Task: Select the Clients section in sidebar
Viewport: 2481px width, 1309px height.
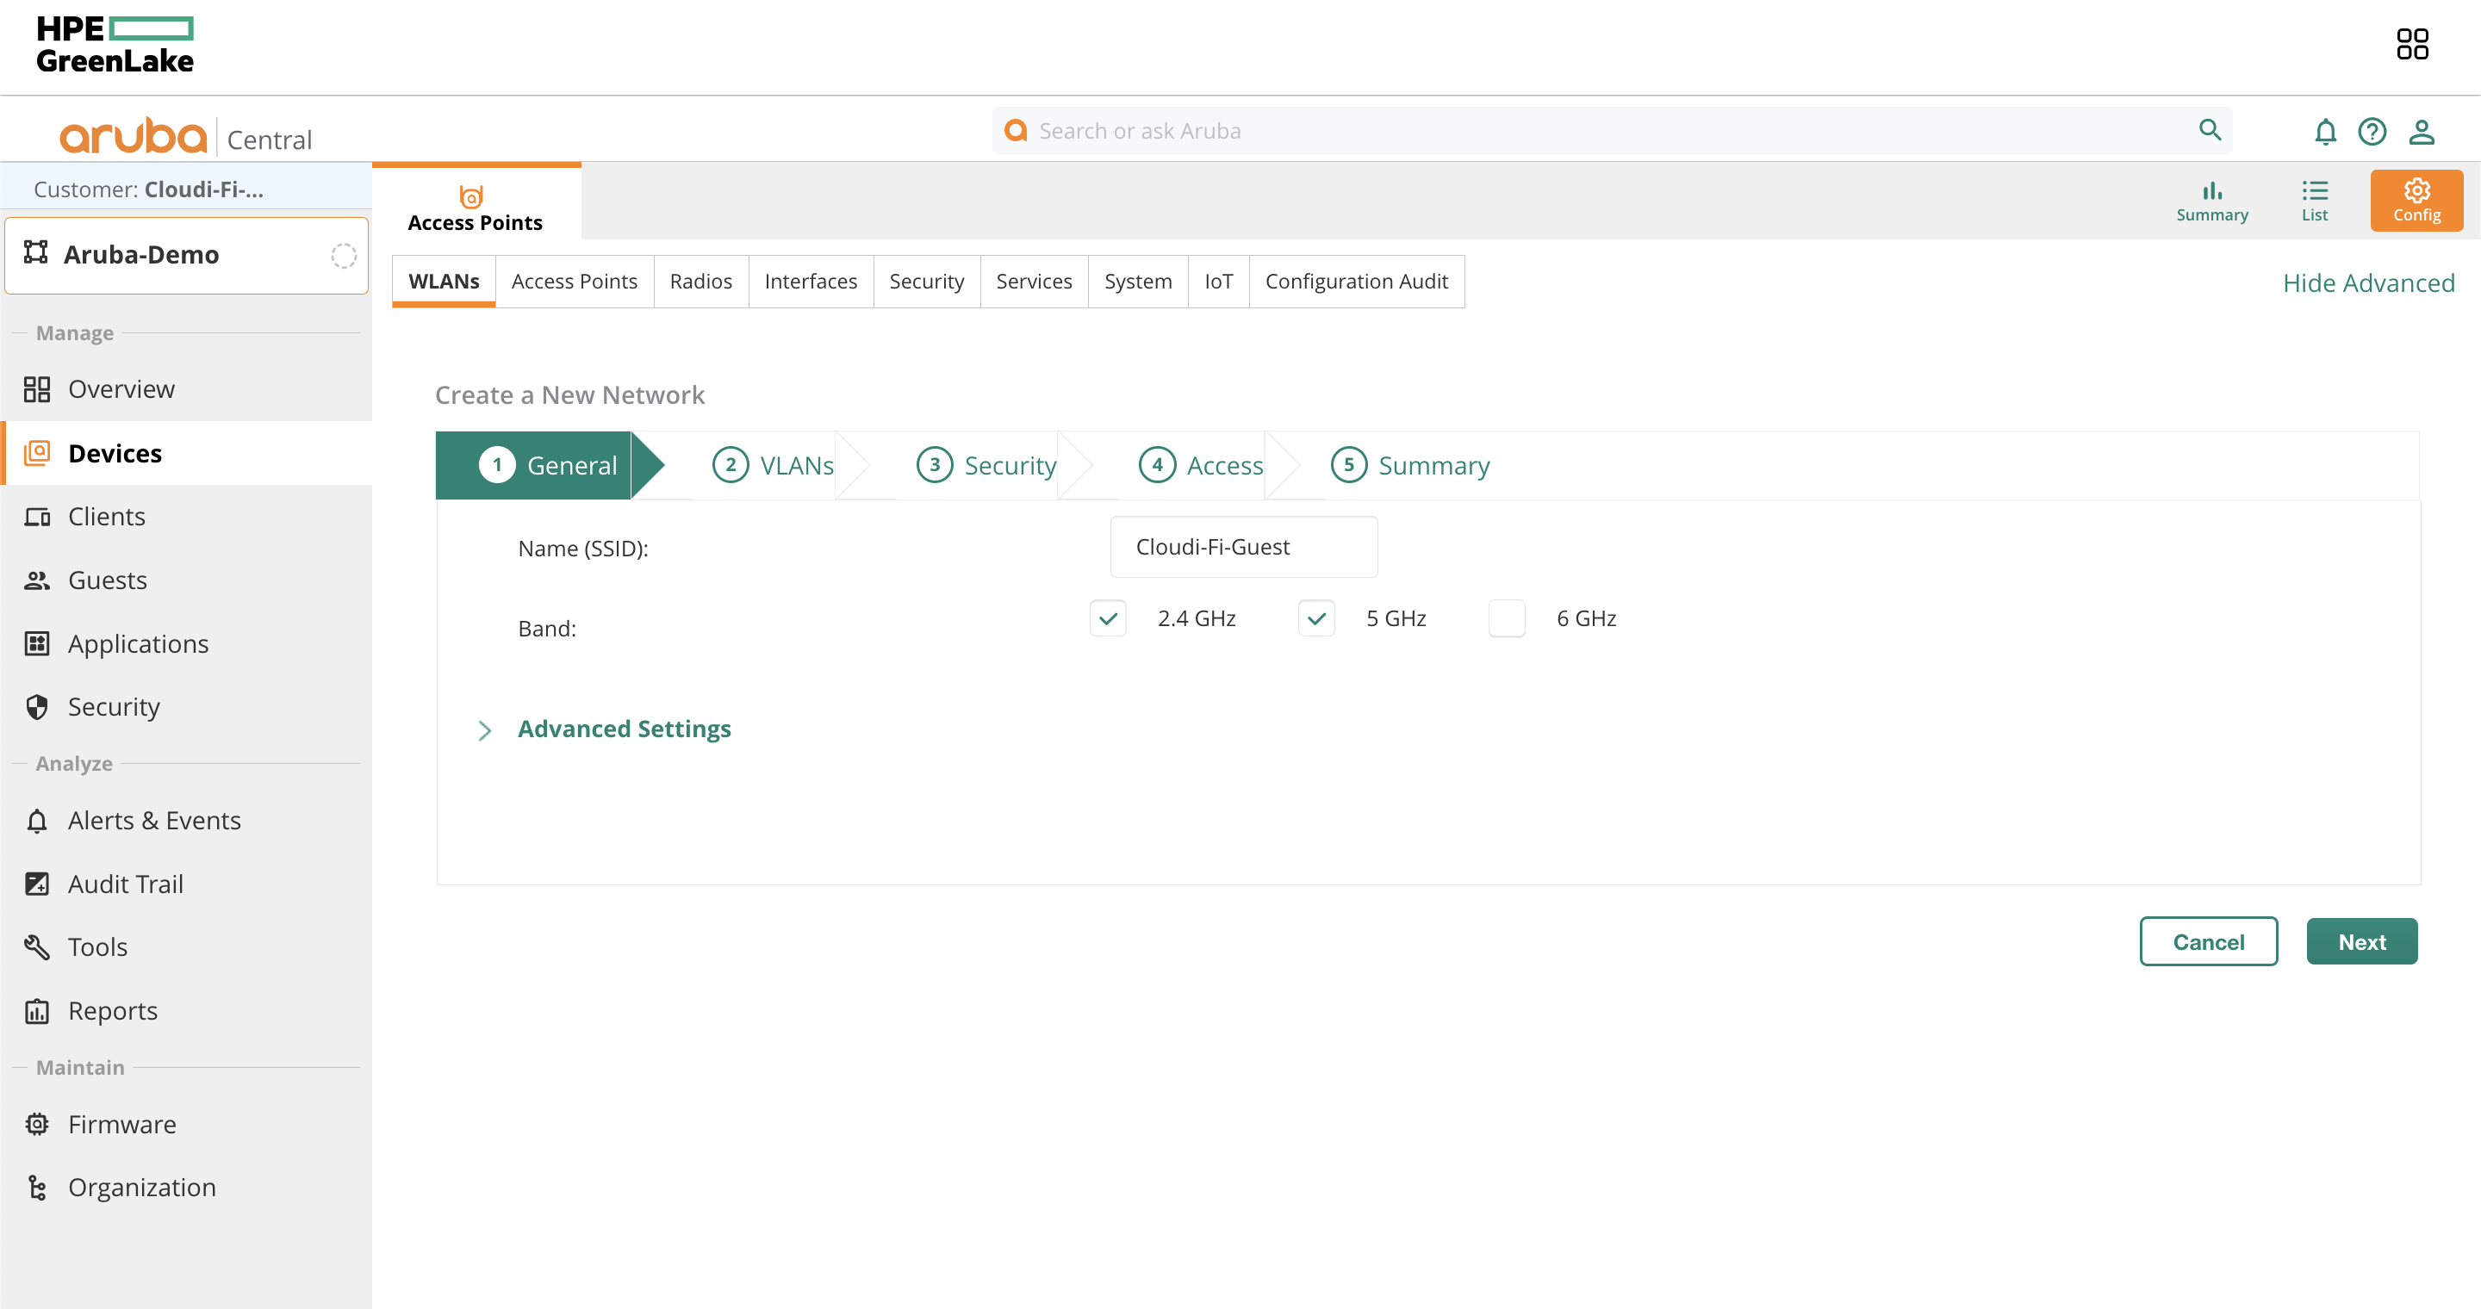Action: pos(106,516)
